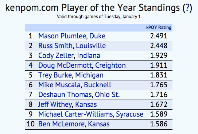Open Trey Burke player page
Viewport: 198px width, 134px height.
[55, 75]
